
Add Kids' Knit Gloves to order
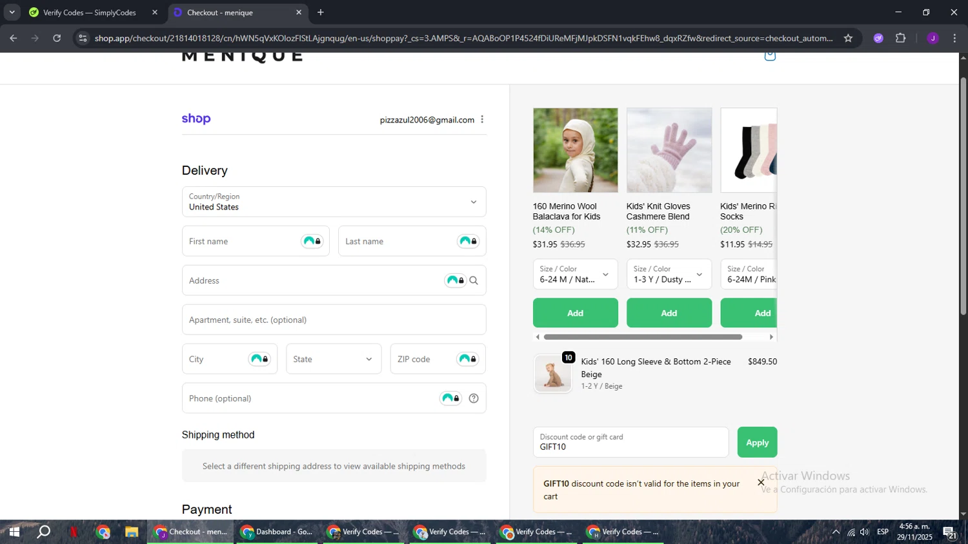pos(669,313)
